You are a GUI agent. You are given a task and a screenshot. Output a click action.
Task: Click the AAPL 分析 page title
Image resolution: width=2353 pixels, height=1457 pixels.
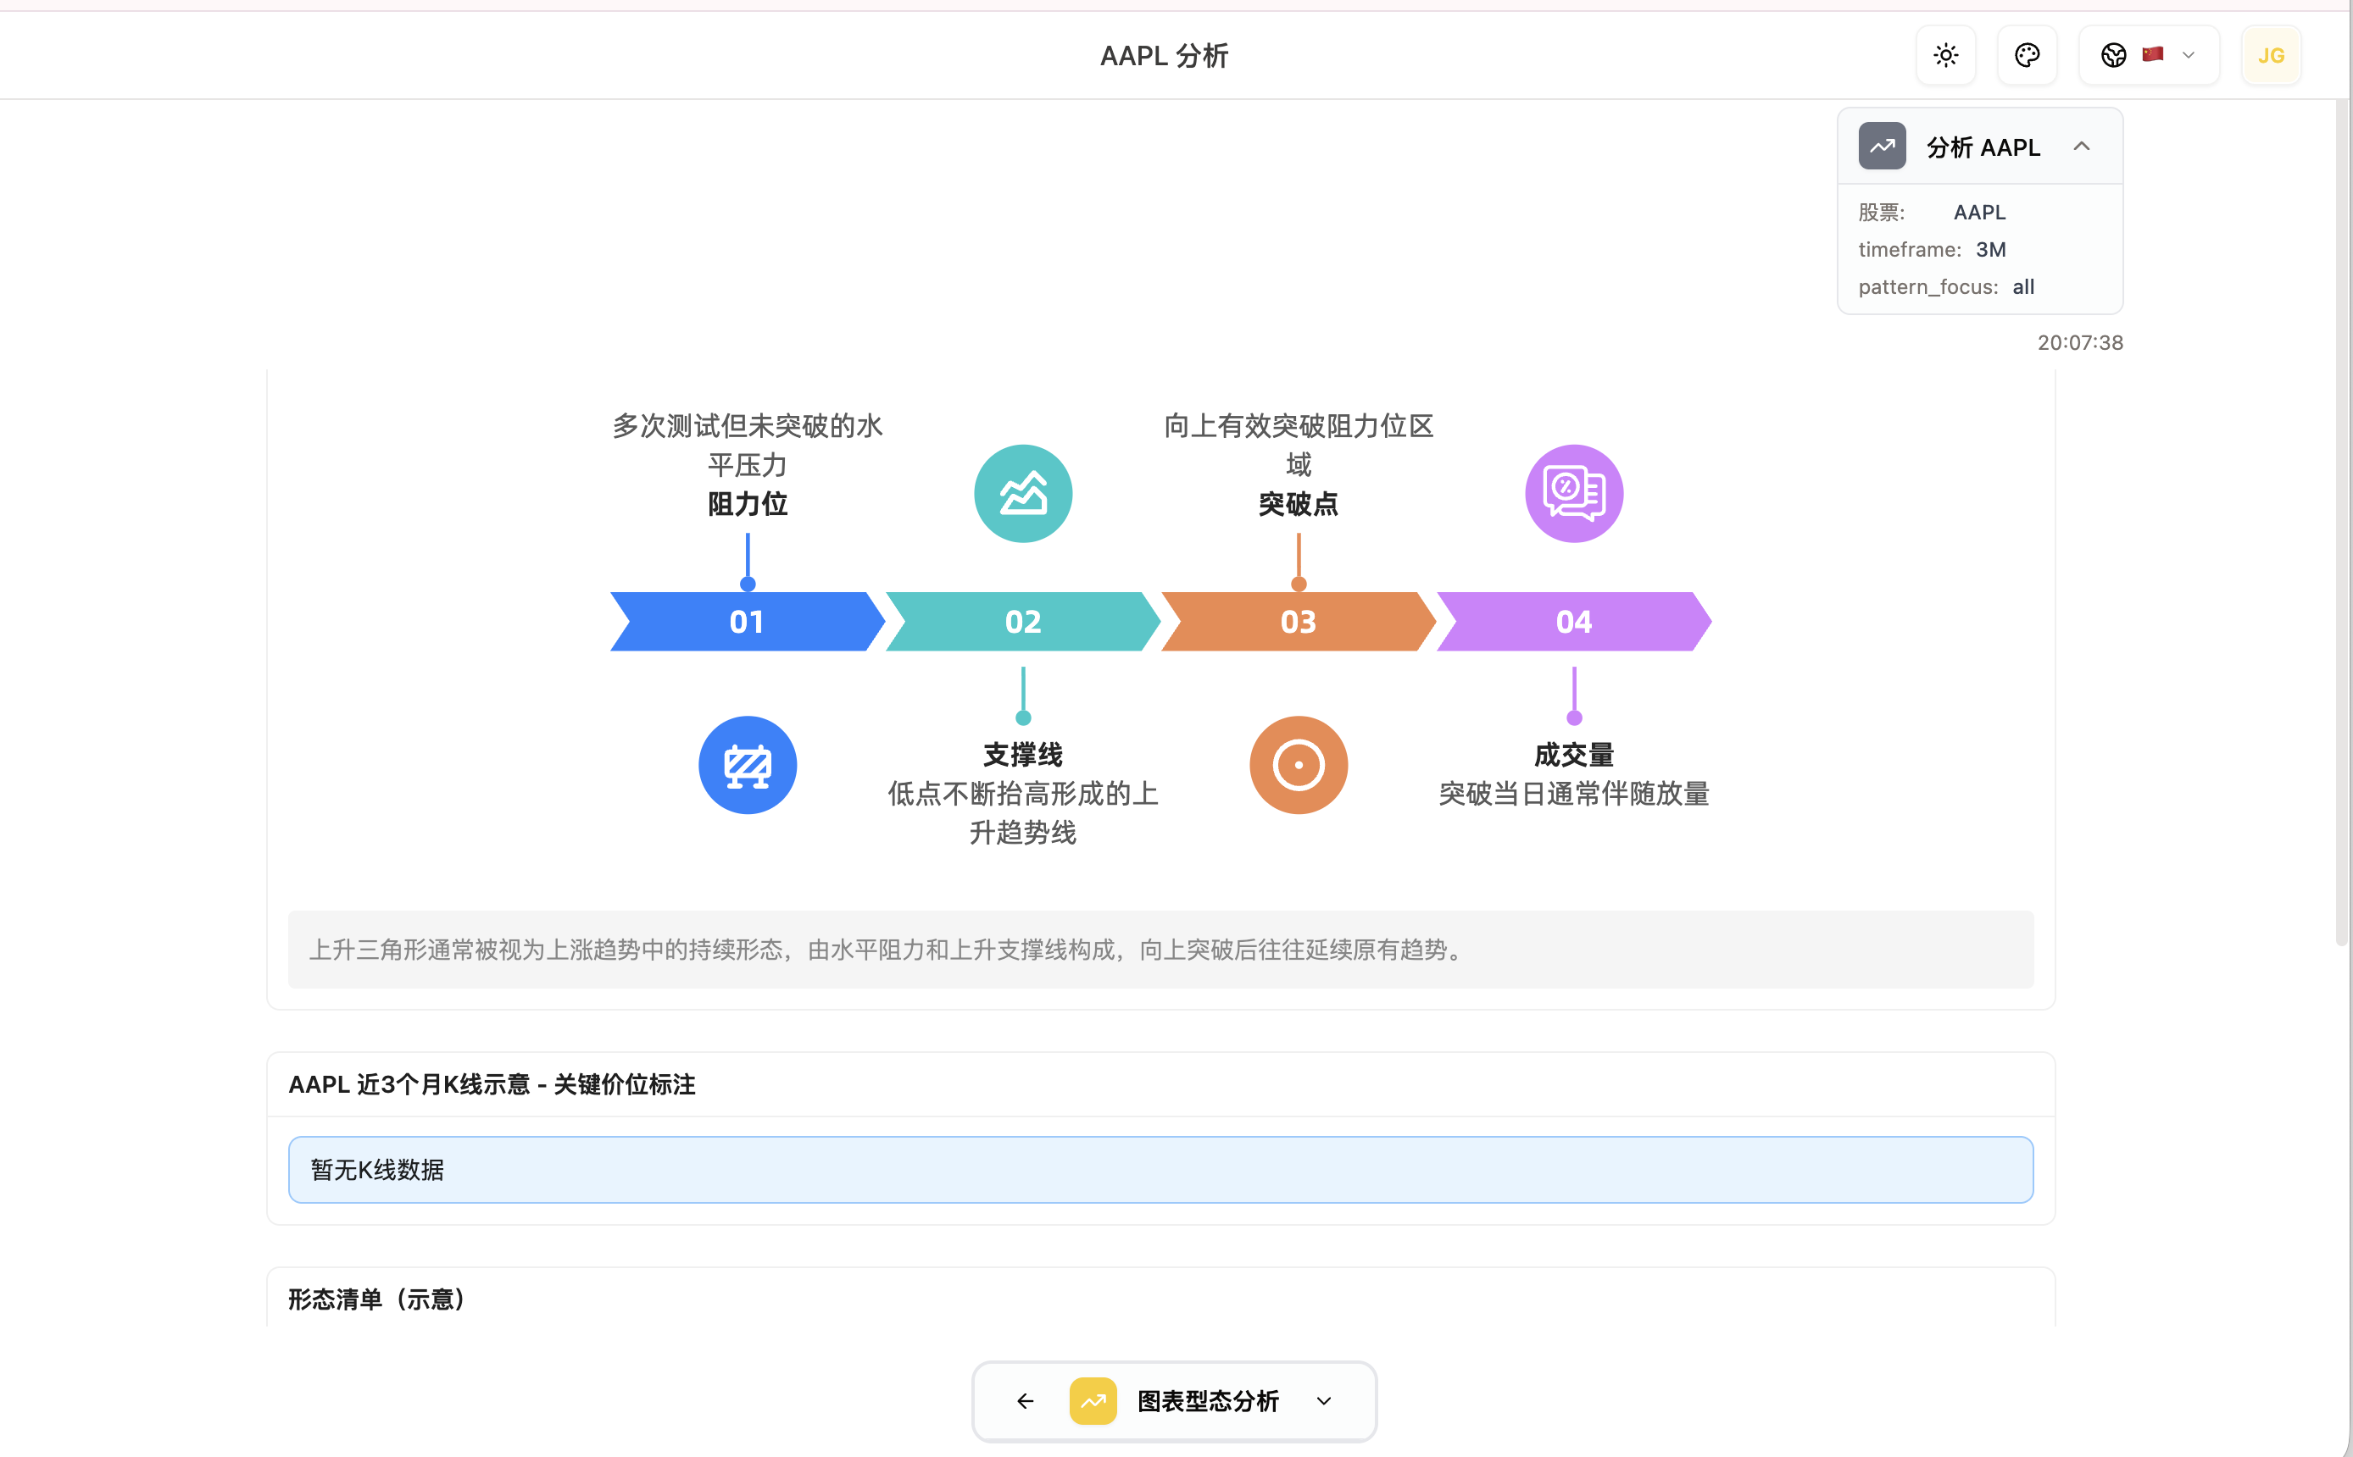(x=1165, y=56)
